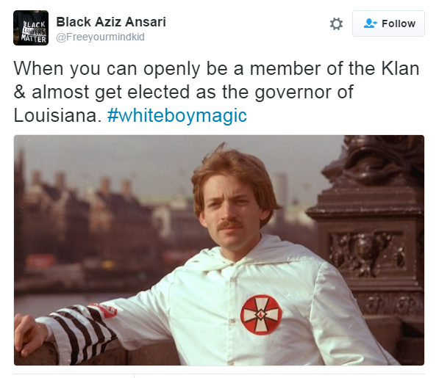Expand the attached tweet photo

coord(219,250)
